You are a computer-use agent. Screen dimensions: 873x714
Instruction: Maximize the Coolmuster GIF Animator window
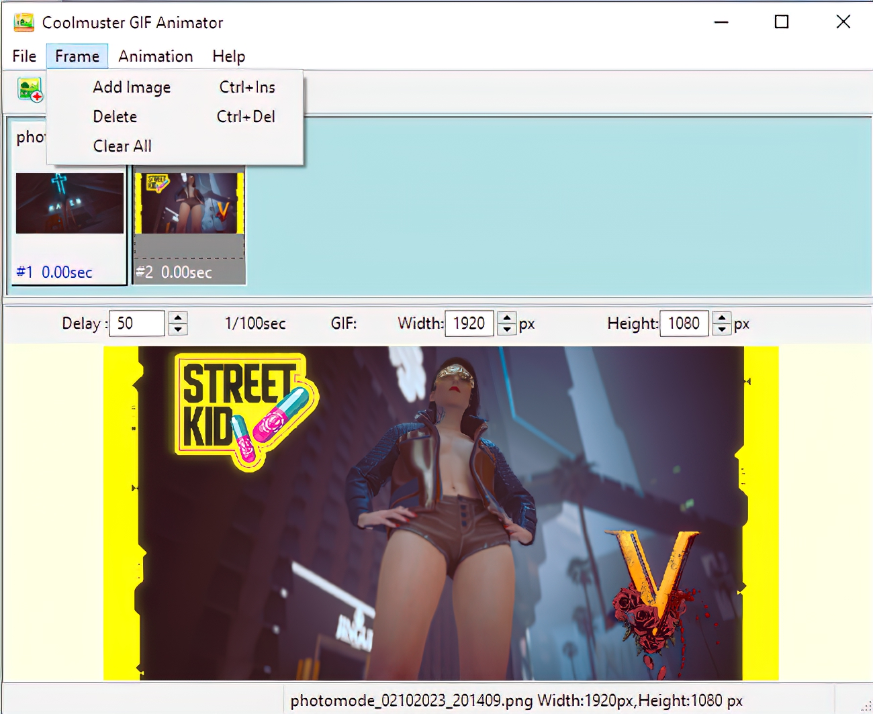(x=782, y=22)
